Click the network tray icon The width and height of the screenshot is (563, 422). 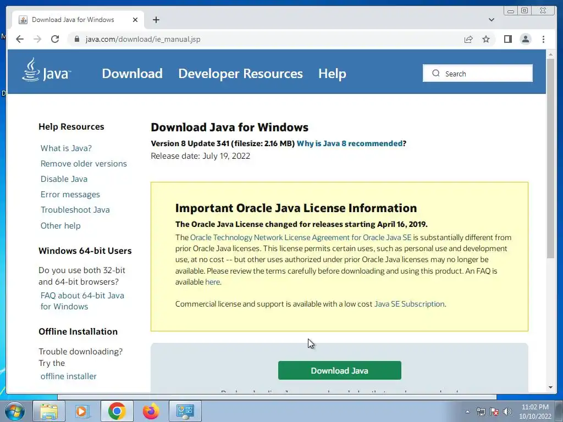481,412
